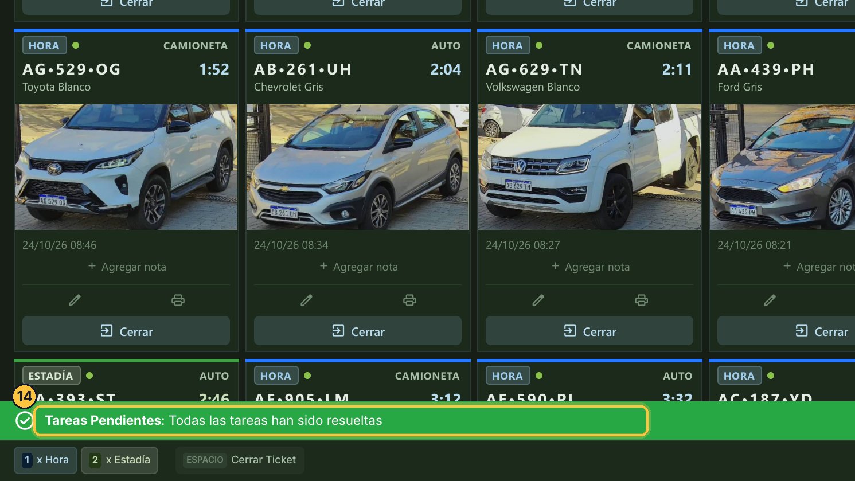Click Cerrar on the Ford Gris AA·439·PH card
This screenshot has width=855, height=481.
(x=786, y=331)
